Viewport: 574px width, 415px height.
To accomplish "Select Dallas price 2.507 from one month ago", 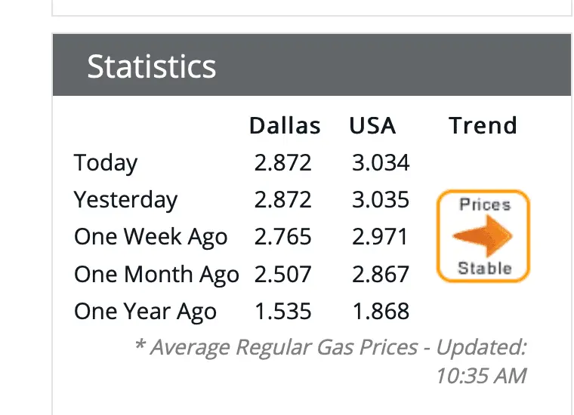I will (283, 274).
